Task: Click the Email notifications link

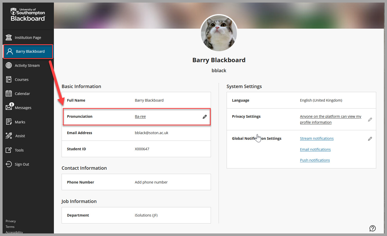Action: [x=315, y=149]
